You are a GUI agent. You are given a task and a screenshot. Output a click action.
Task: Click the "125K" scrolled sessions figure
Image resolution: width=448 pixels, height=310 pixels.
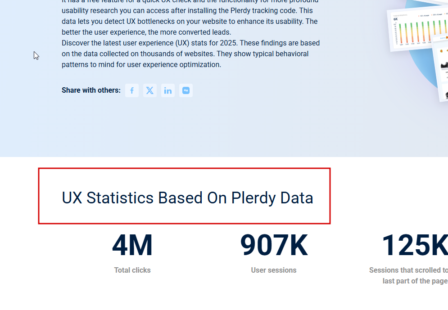pos(415,245)
